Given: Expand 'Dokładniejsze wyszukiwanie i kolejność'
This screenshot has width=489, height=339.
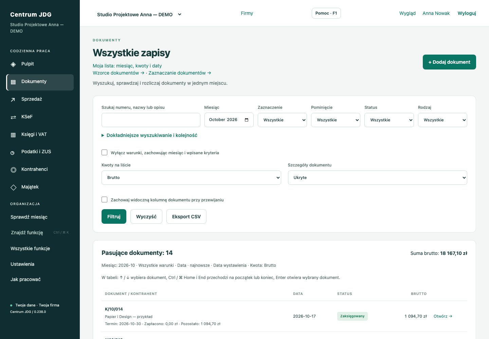Looking at the screenshot, I should click(x=149, y=135).
